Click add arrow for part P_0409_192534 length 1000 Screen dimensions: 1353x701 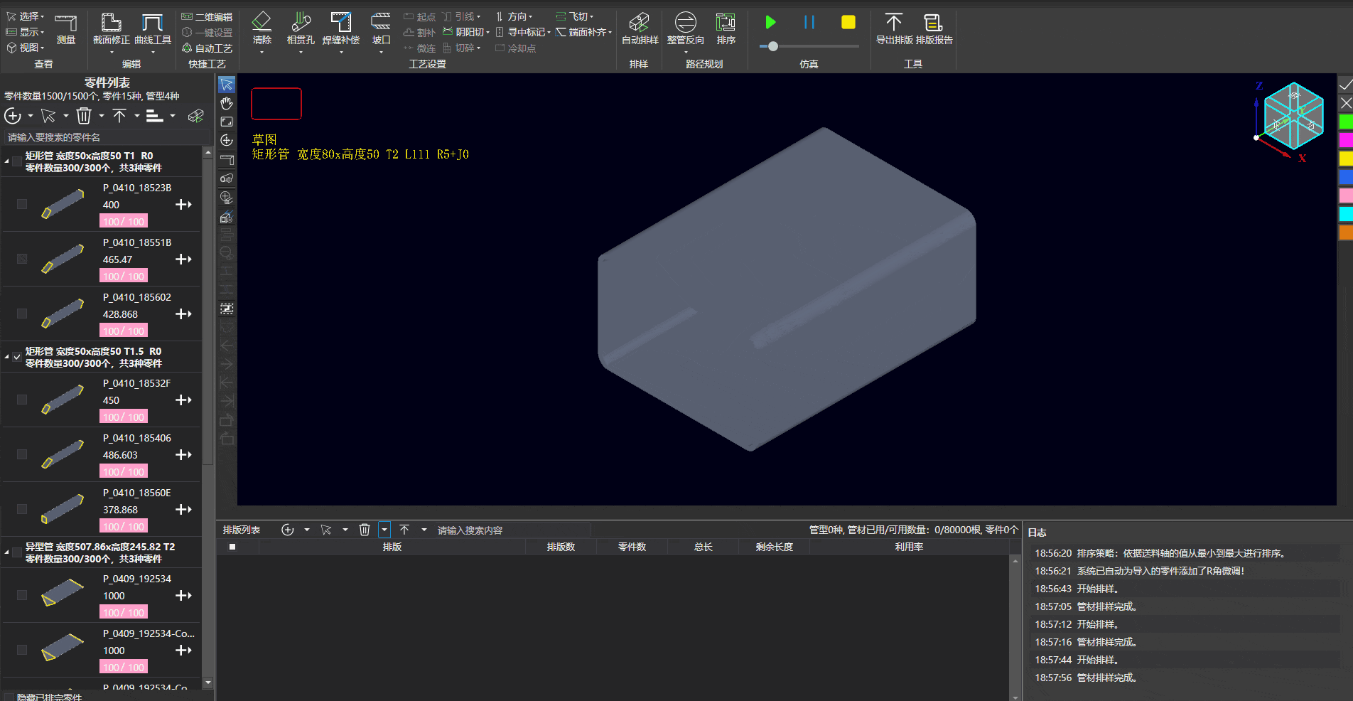point(184,595)
